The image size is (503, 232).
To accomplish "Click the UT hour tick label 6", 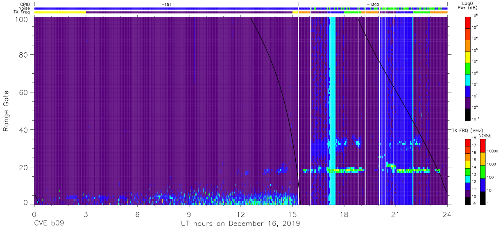I will [x=137, y=214].
